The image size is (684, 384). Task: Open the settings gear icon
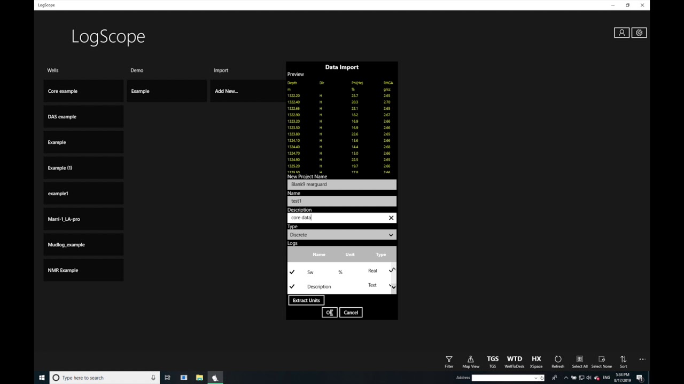[639, 33]
